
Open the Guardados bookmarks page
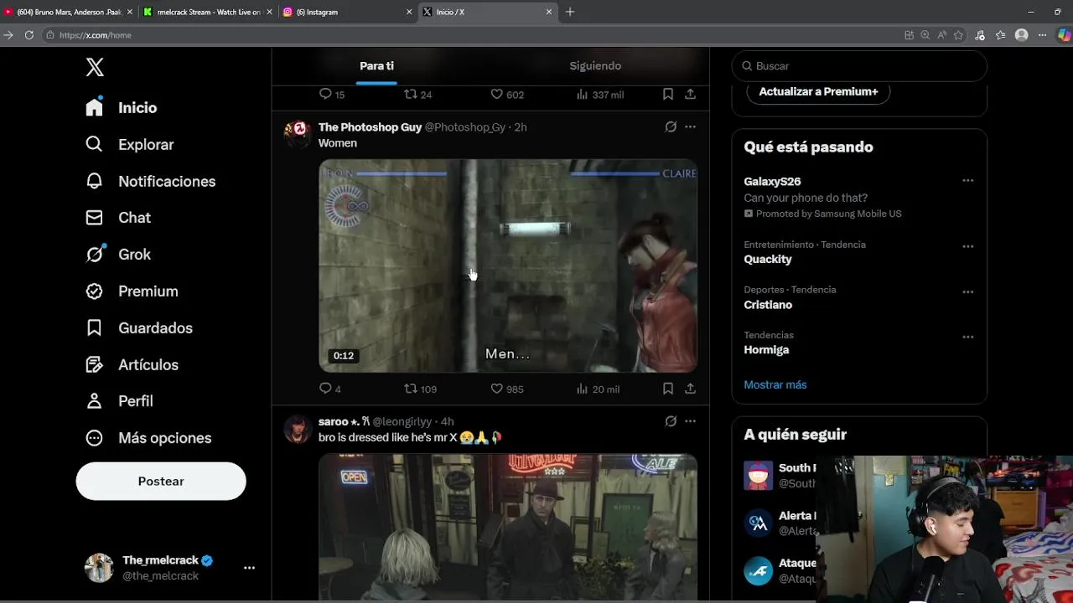click(139, 328)
